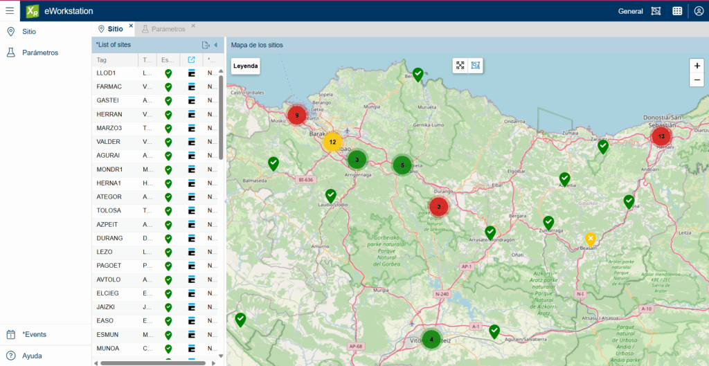Click the green cluster 3 near Arrigorriaga
Screen dimensions: 709x366
(x=357, y=160)
